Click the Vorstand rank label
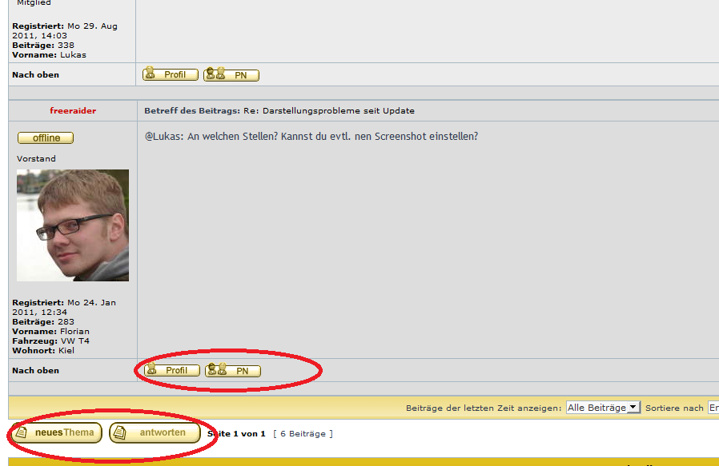This screenshot has height=466, width=719. 37,158
